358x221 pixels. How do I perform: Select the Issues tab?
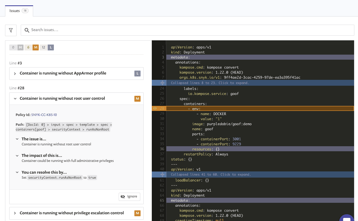point(14,11)
